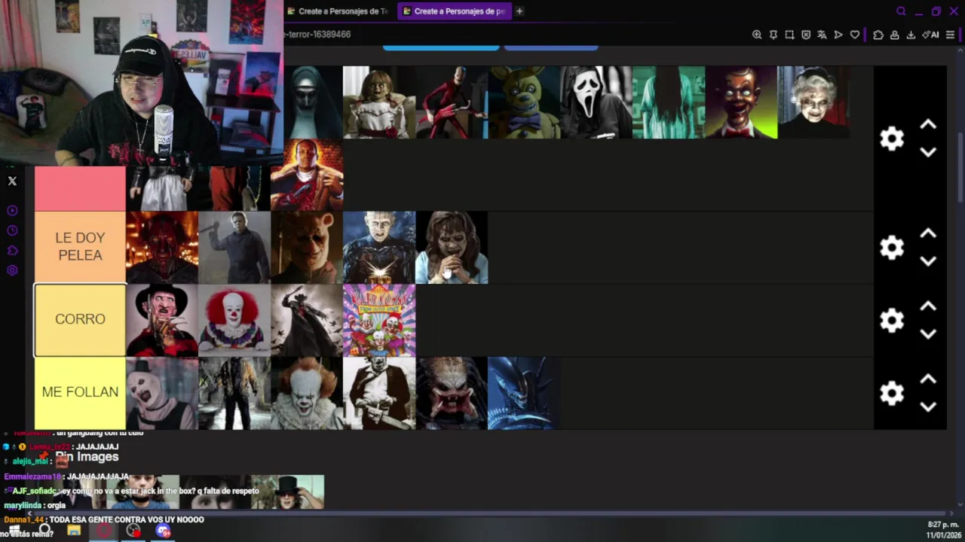This screenshot has height=542, width=965.
Task: Open a new browser tab with plus
Action: pos(519,11)
